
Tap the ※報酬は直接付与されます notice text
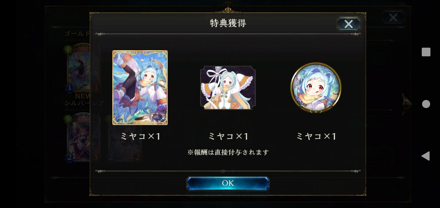(x=228, y=152)
